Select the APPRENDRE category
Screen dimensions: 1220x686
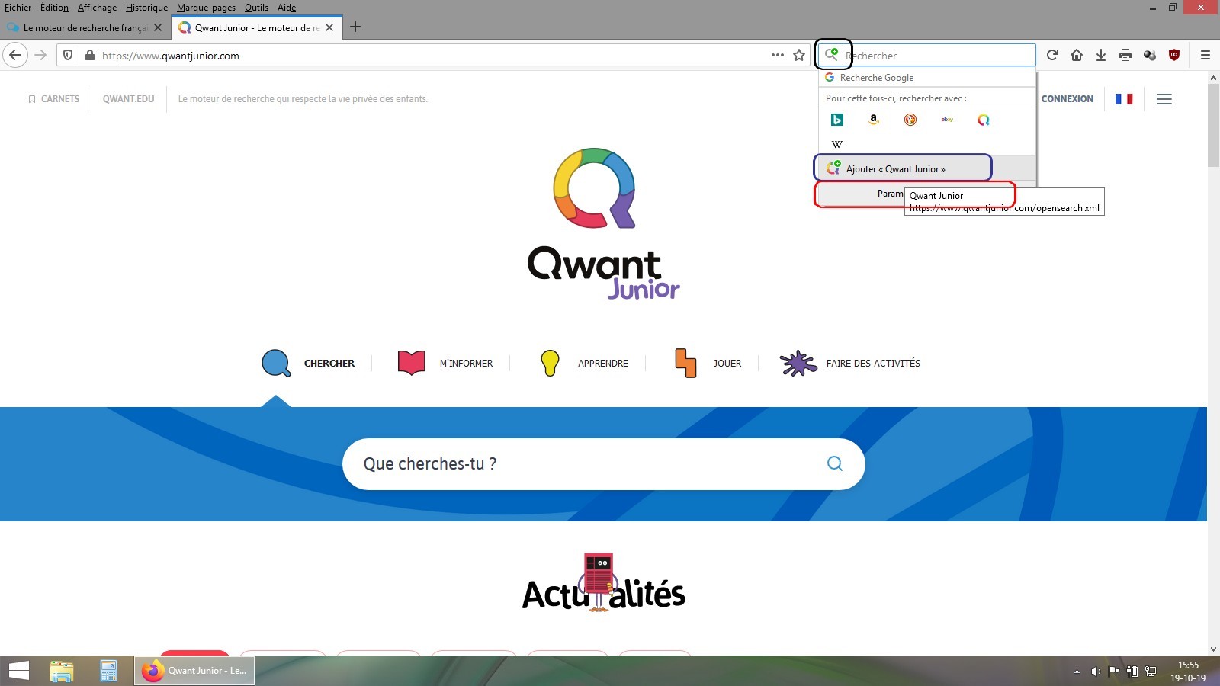(584, 364)
